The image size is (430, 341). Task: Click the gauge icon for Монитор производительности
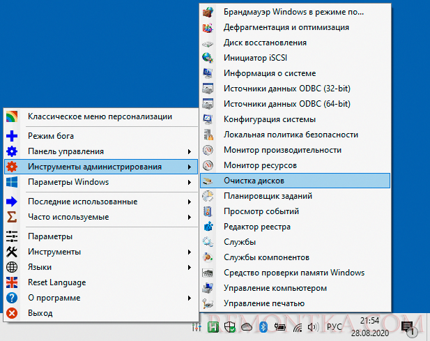[208, 150]
